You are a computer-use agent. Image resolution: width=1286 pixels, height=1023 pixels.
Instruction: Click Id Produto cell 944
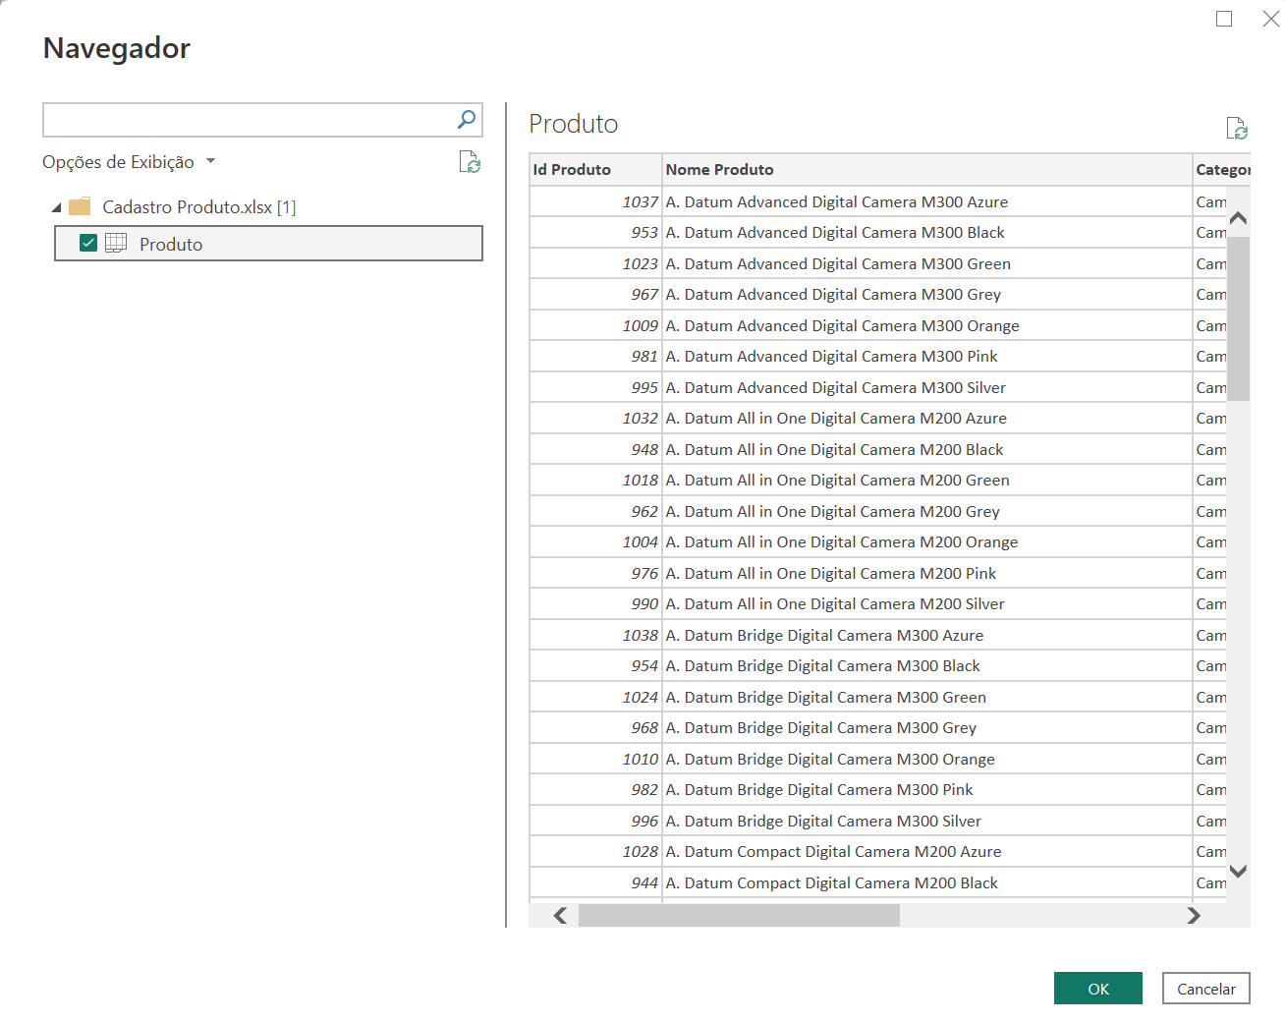click(595, 882)
